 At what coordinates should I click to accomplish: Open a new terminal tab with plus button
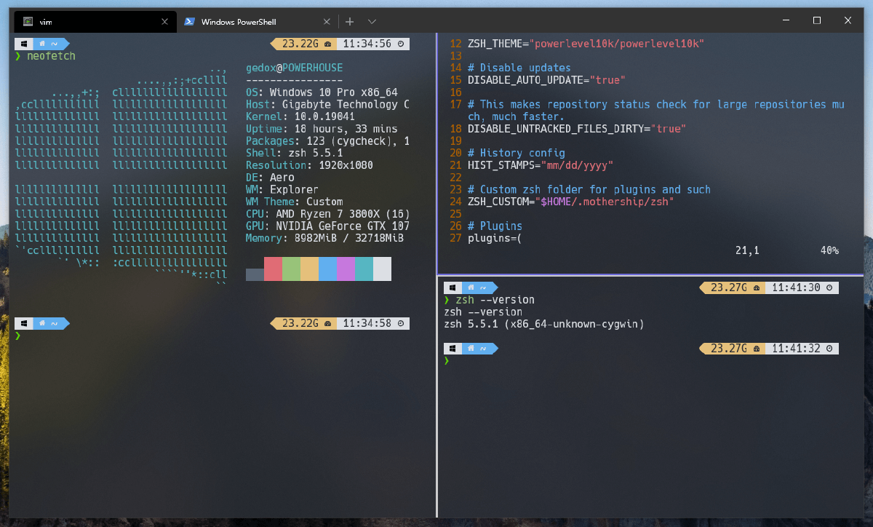(x=350, y=22)
